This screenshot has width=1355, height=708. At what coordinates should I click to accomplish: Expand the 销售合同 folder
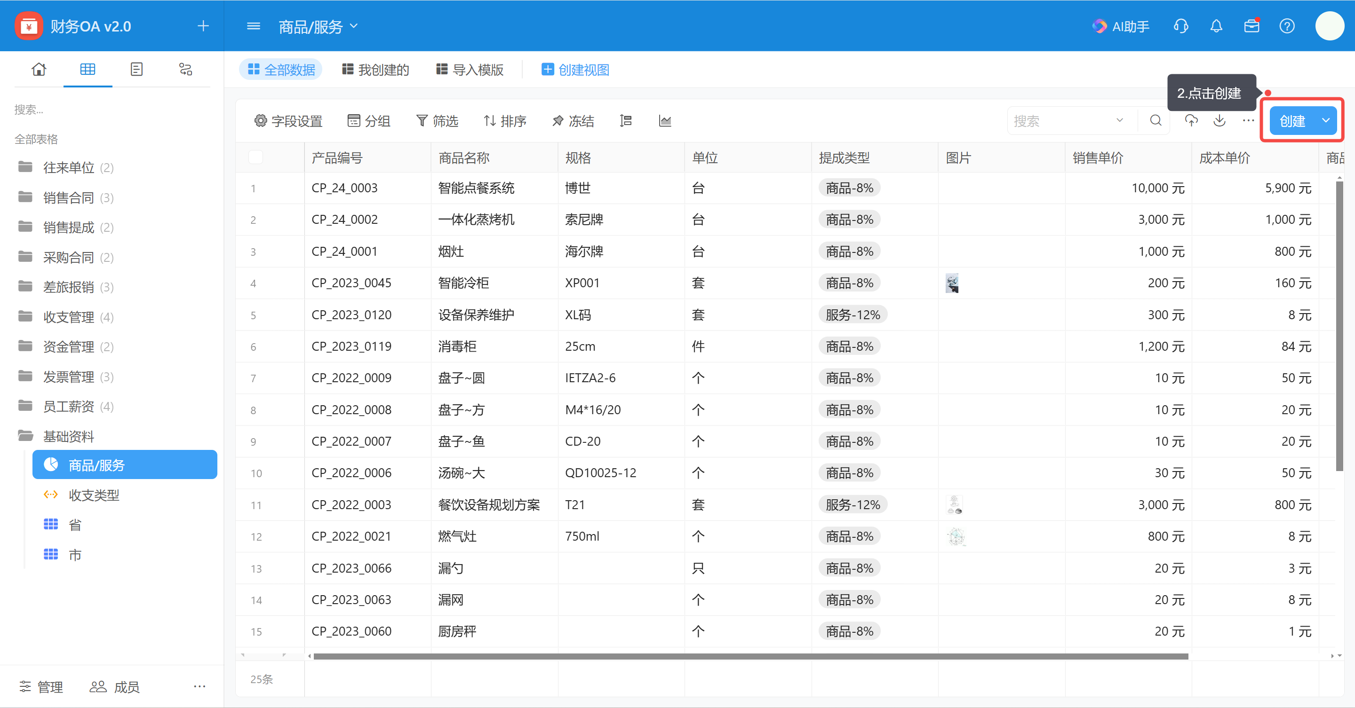tap(65, 197)
